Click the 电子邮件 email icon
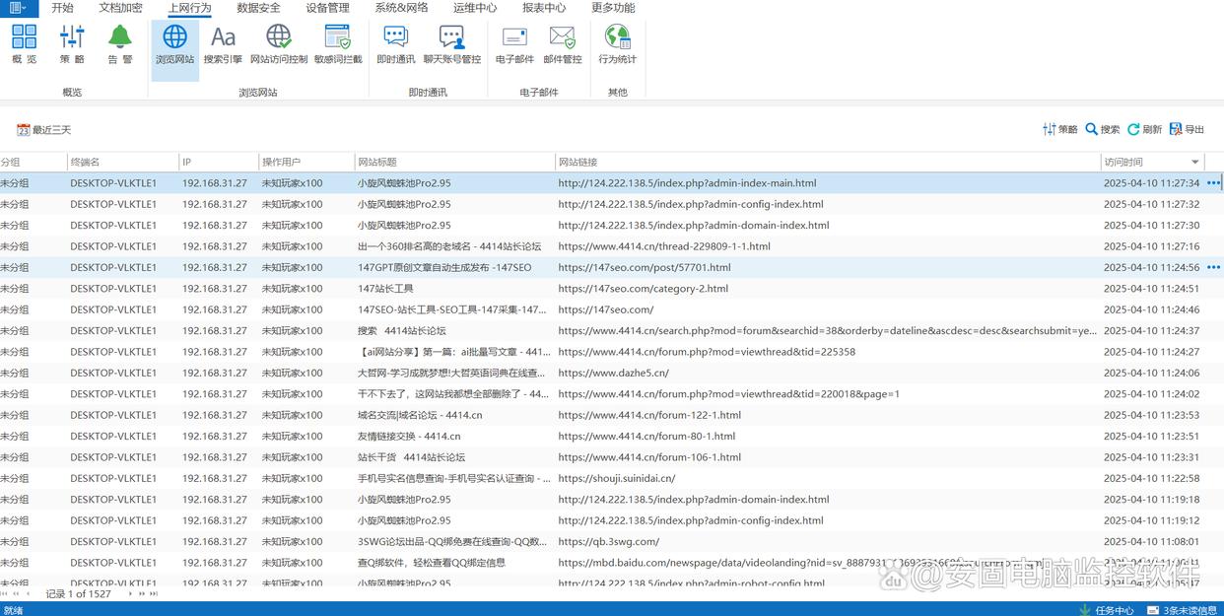 pos(514,45)
